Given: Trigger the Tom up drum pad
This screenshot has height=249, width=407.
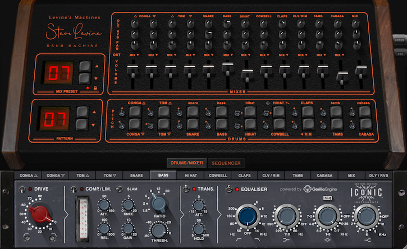Looking at the screenshot, I should pos(164,112).
